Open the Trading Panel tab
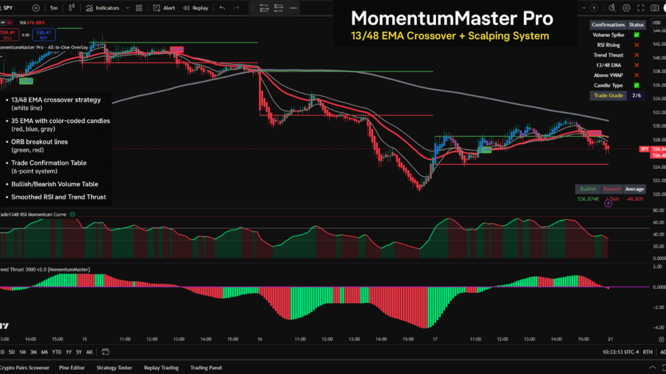This screenshot has width=666, height=374. pos(206,367)
